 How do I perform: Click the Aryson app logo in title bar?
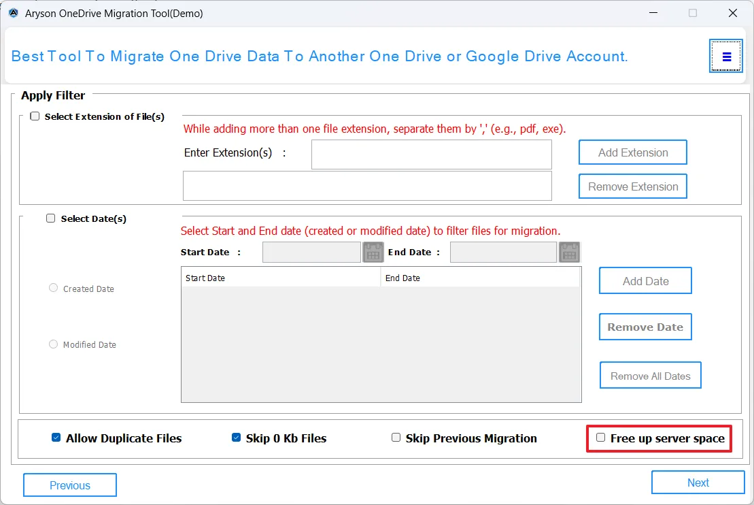[14, 13]
